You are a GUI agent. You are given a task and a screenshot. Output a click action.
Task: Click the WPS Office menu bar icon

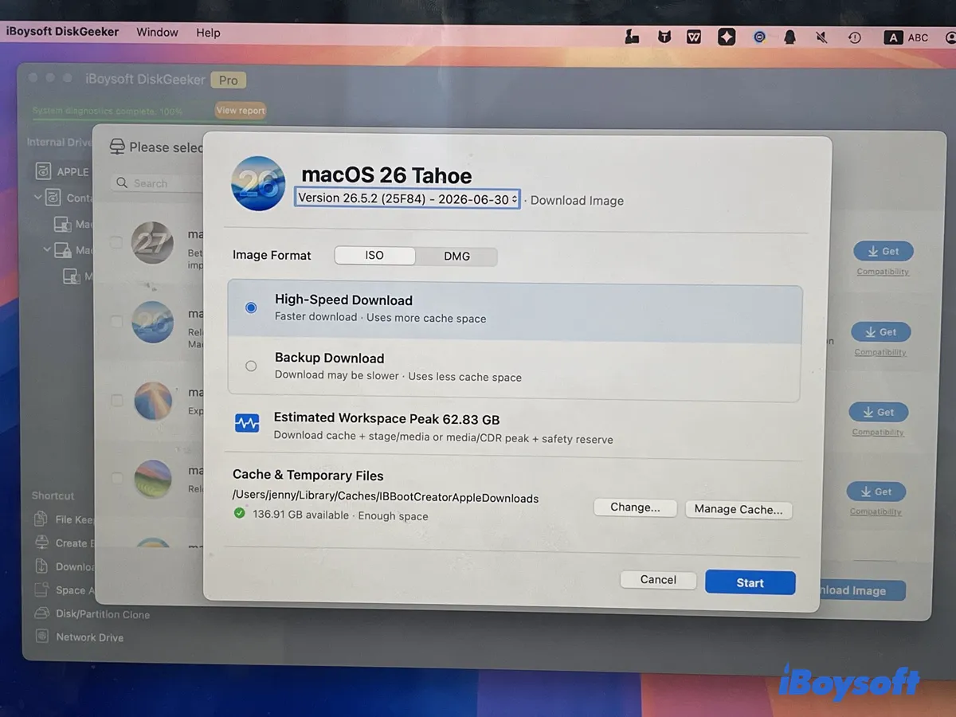pos(694,37)
